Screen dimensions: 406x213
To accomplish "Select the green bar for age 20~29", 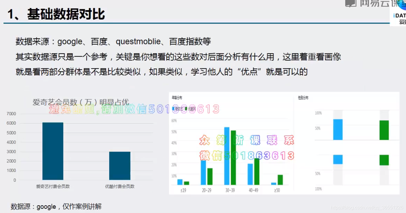I will (x=210, y=176).
